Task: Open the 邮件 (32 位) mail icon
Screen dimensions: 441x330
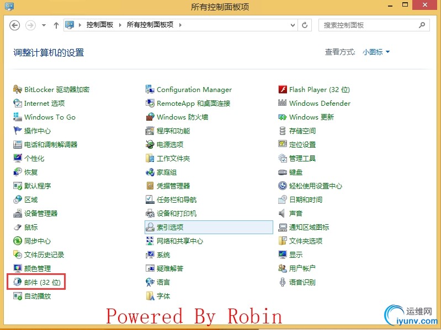Action: point(18,282)
